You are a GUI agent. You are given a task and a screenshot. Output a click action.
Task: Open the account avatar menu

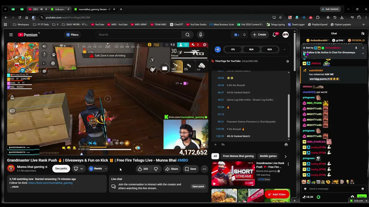click(x=285, y=34)
